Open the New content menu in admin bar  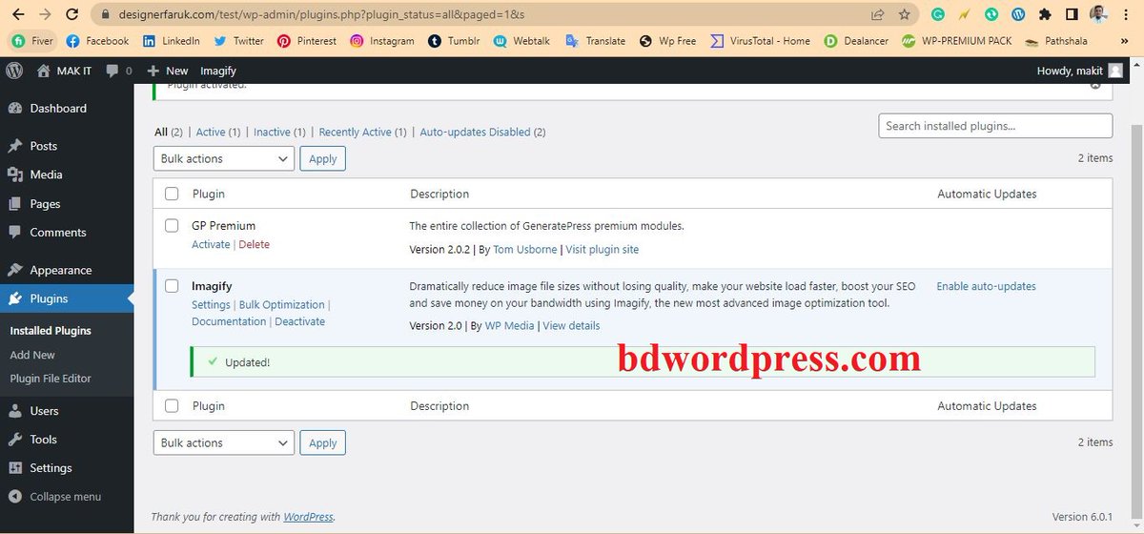click(x=167, y=71)
